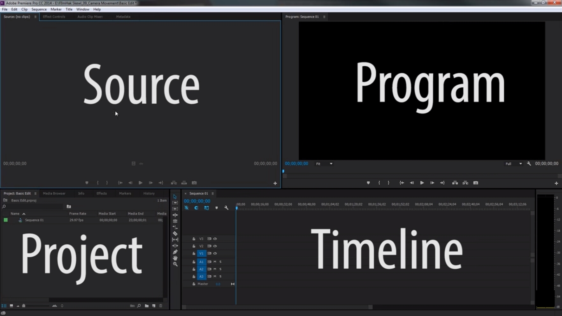Image resolution: width=562 pixels, height=316 pixels.
Task: Lock video track V3
Action: tap(194, 239)
